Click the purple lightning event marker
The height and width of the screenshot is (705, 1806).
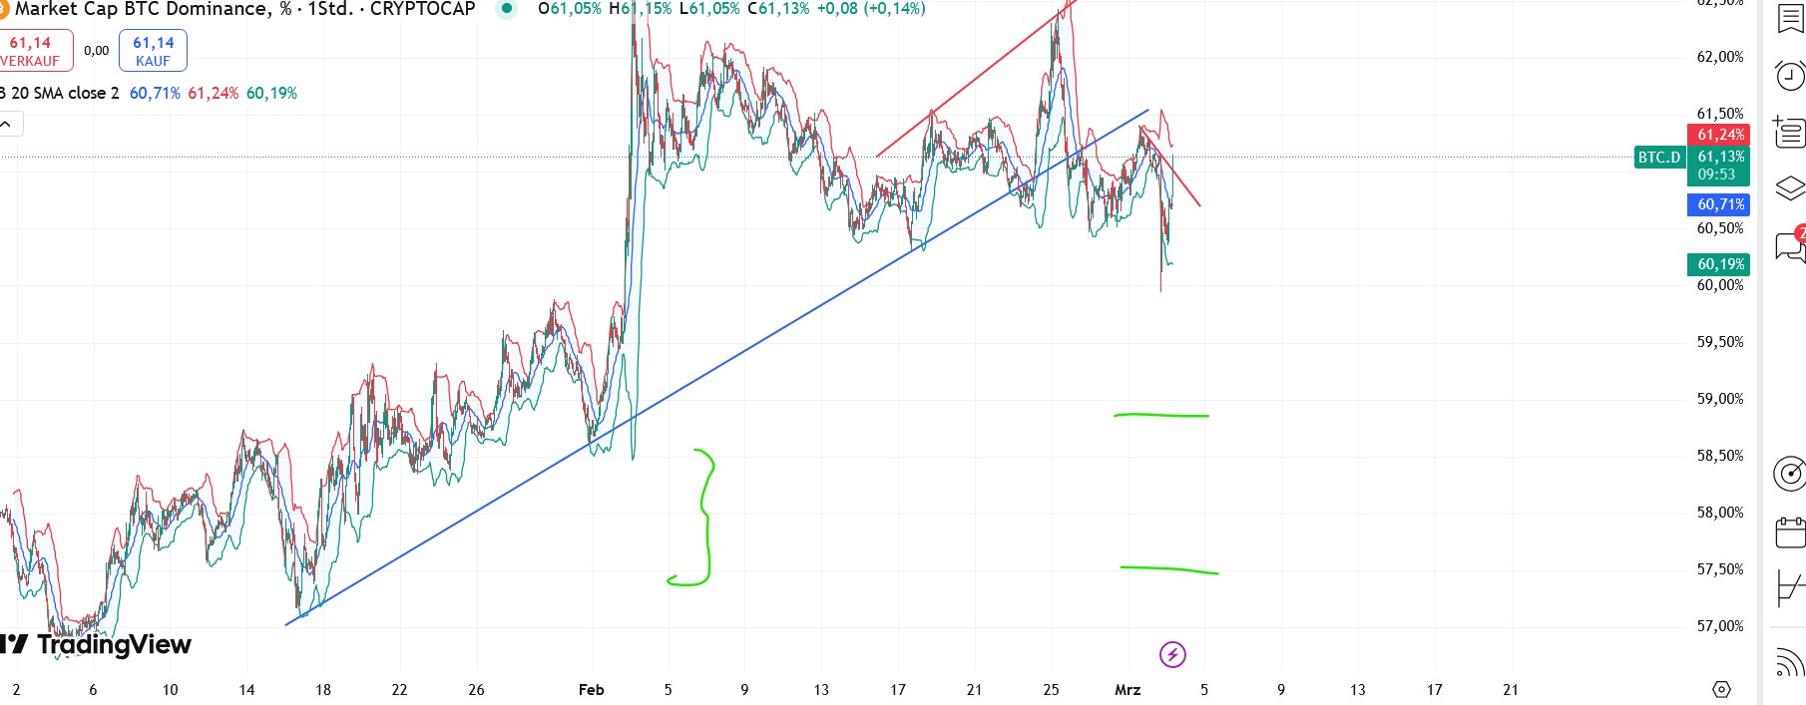tap(1172, 654)
